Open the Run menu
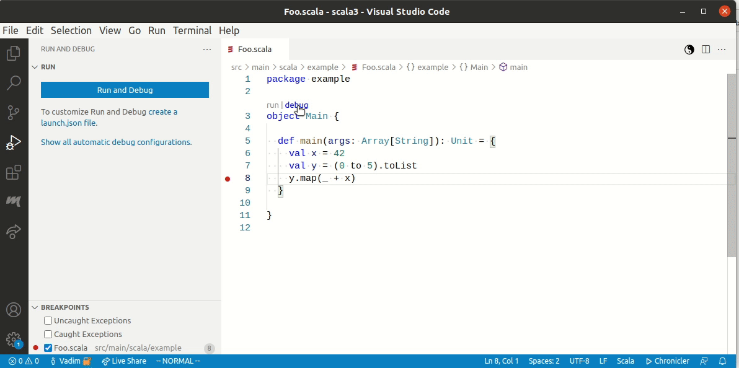 (x=156, y=30)
